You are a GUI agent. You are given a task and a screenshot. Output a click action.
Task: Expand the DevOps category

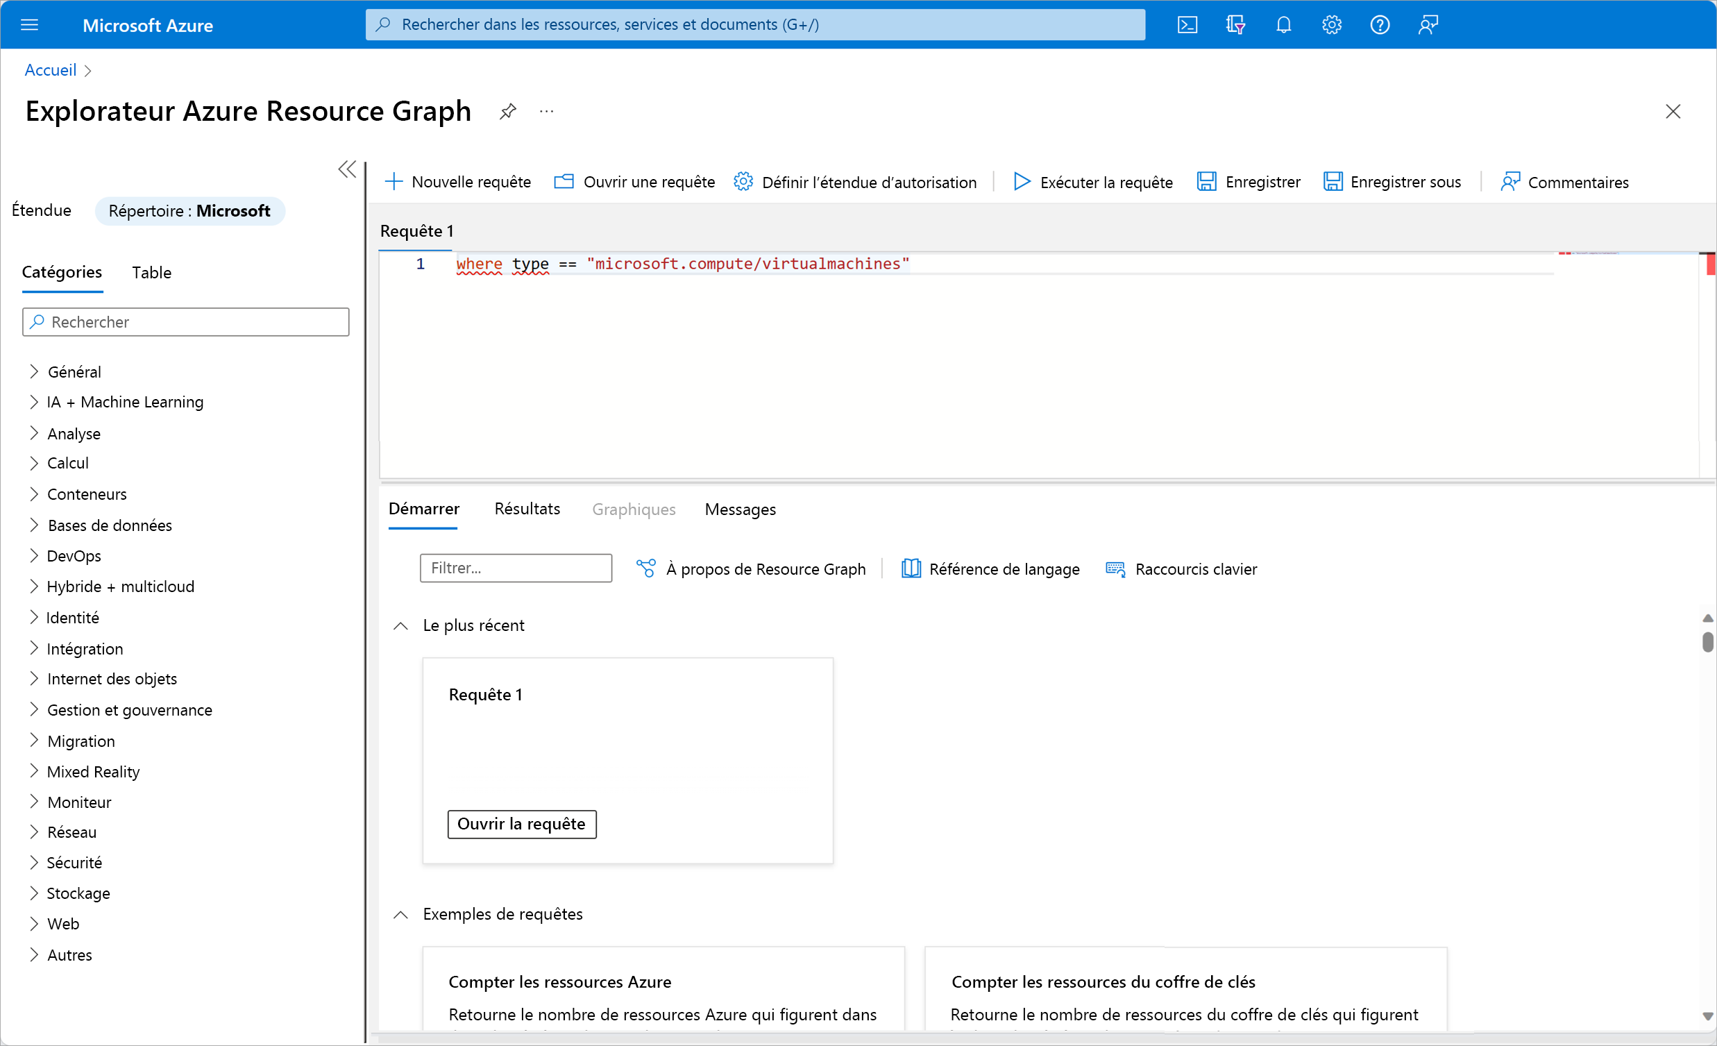click(x=34, y=556)
